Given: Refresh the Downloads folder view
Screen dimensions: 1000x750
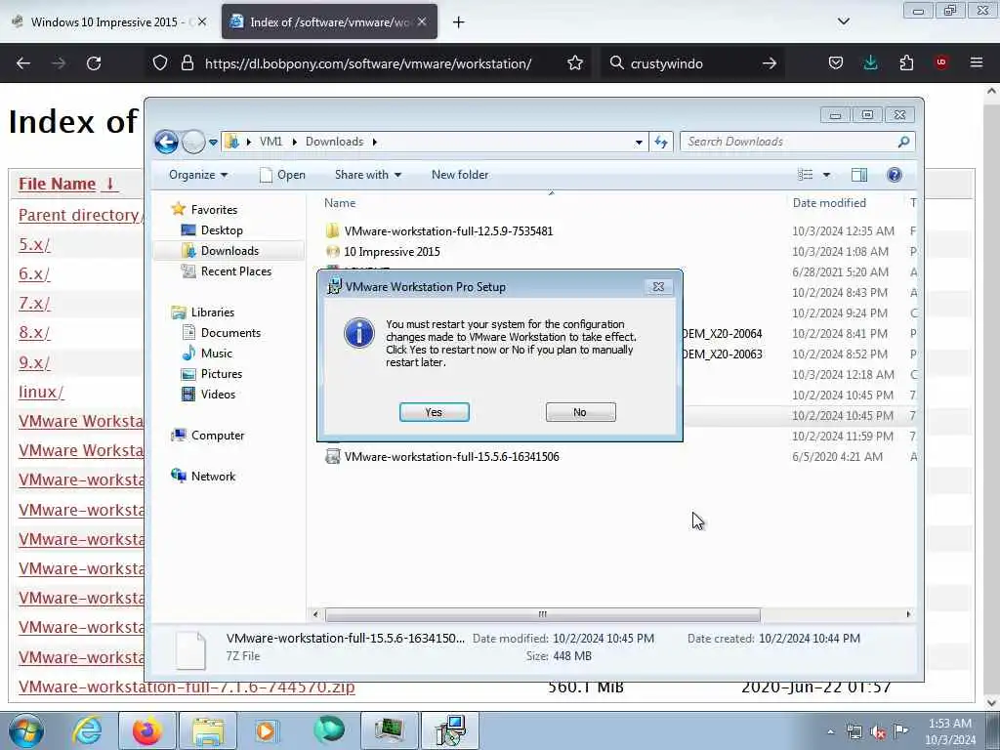Looking at the screenshot, I should coord(661,143).
